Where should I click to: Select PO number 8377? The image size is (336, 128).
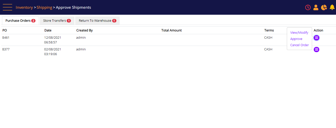tap(5, 49)
